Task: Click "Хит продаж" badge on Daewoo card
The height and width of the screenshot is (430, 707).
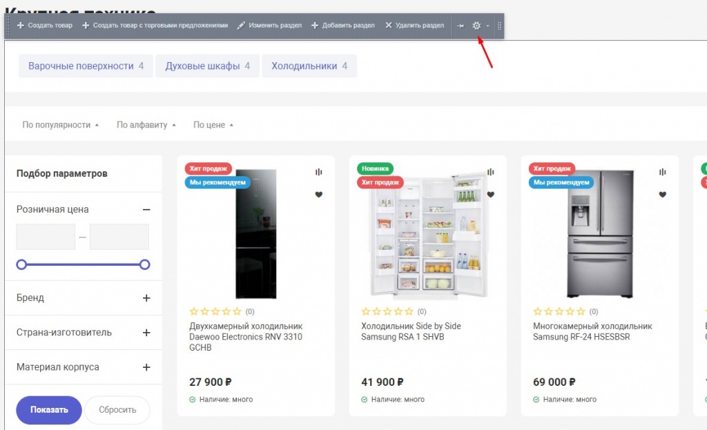Action: point(209,169)
